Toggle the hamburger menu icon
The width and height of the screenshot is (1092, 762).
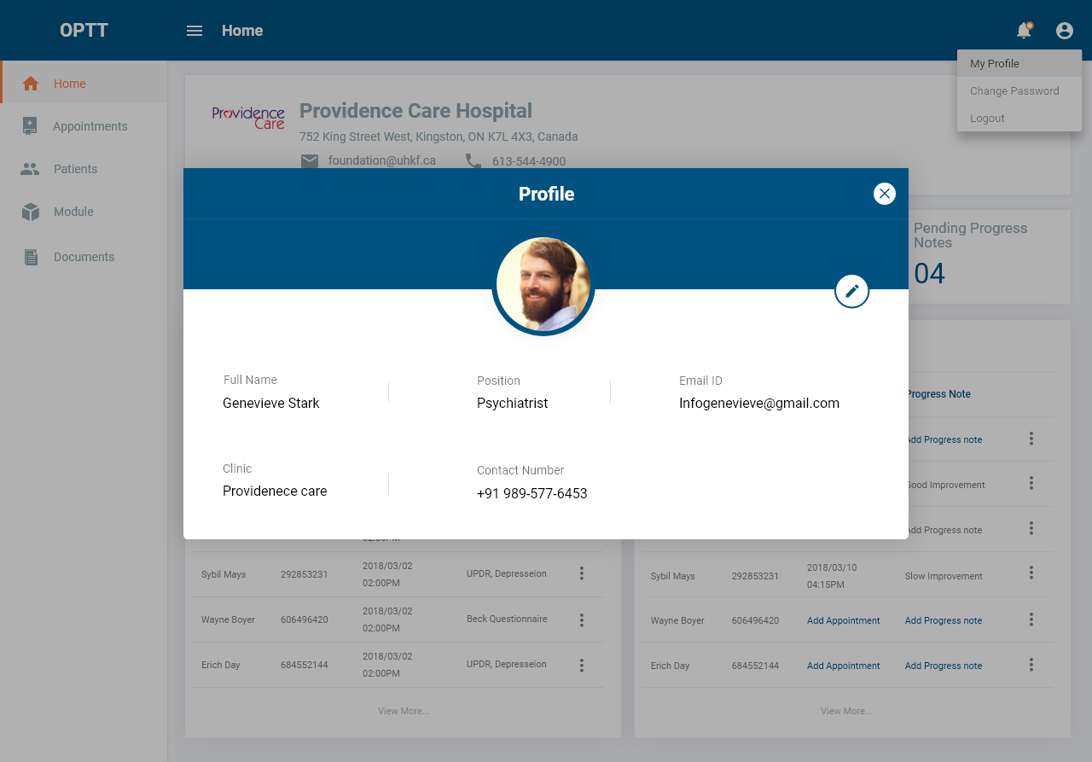tap(195, 31)
